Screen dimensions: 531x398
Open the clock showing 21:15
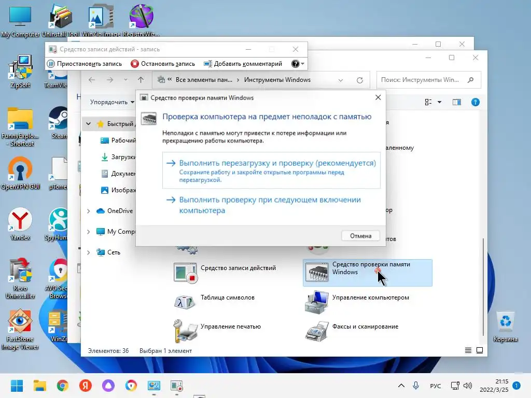pos(494,386)
